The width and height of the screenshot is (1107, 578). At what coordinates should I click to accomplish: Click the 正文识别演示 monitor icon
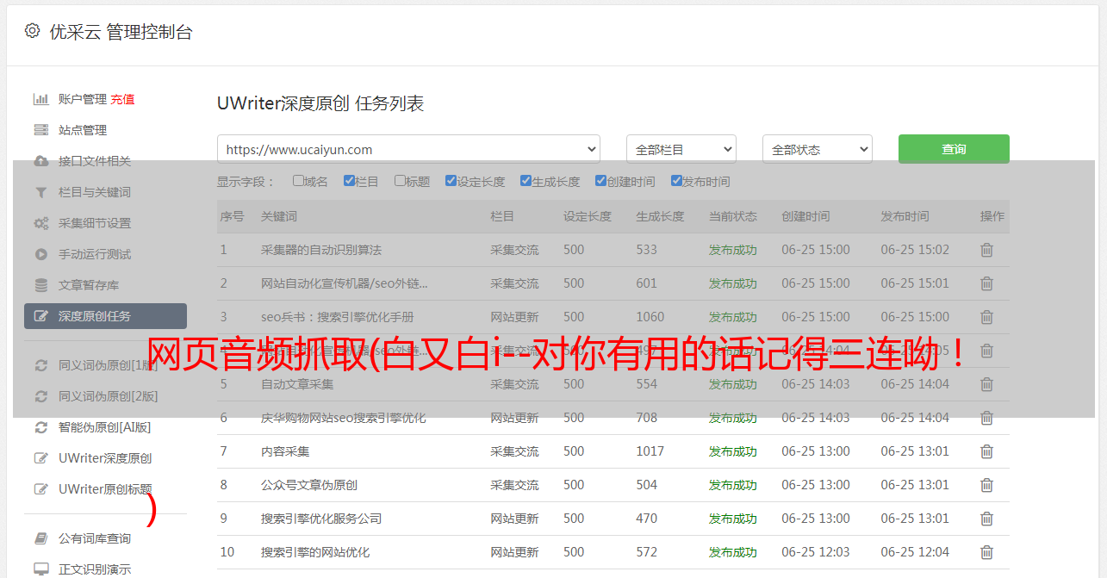40,569
